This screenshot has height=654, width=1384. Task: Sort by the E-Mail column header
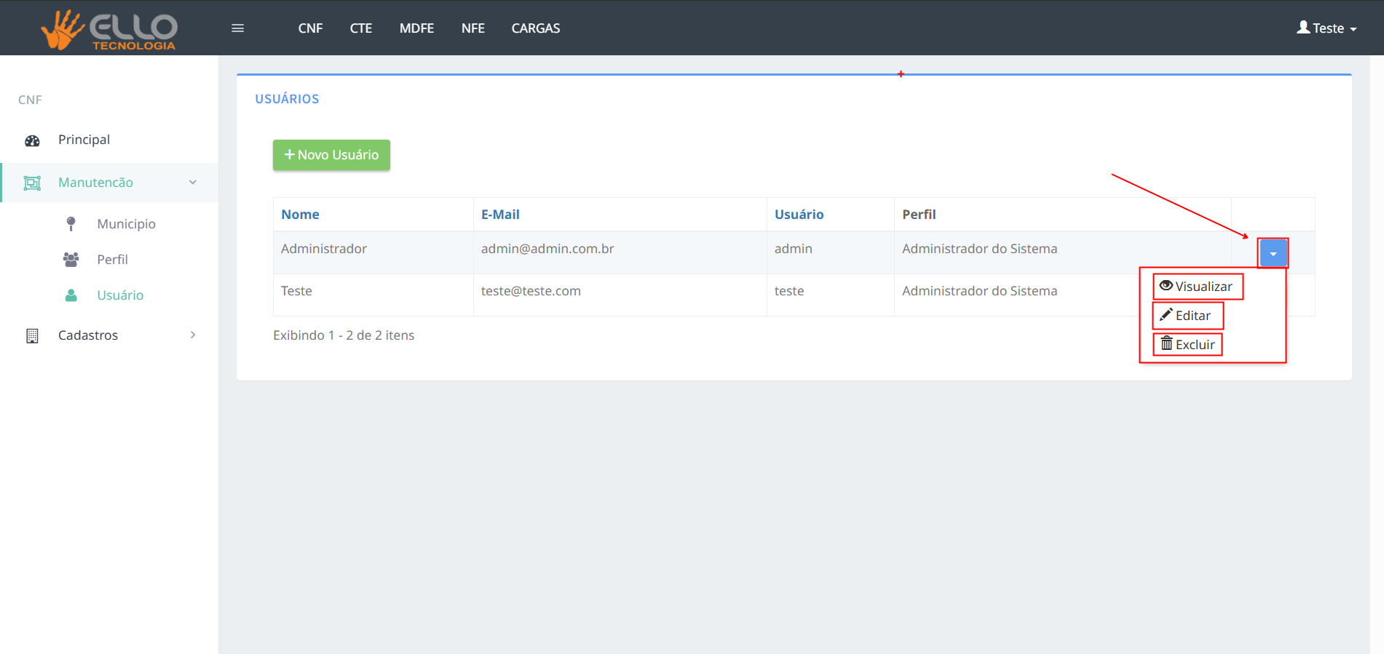coord(500,215)
